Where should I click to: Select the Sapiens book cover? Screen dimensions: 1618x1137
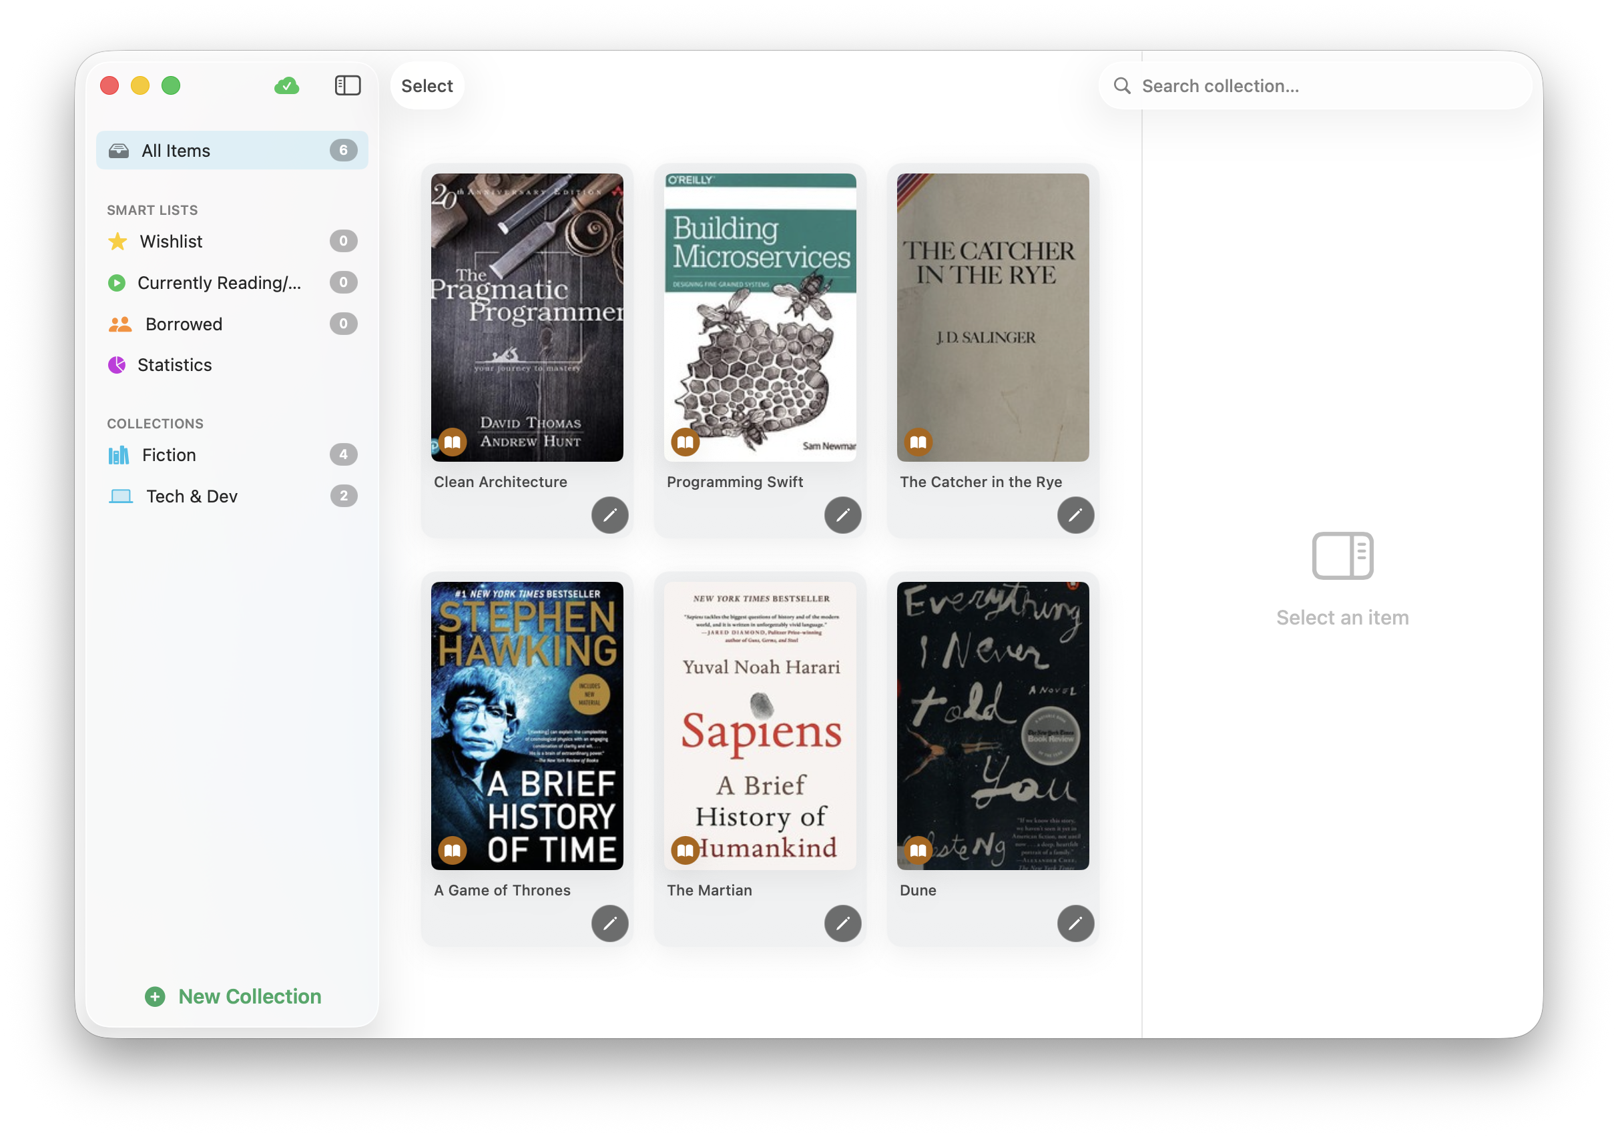pyautogui.click(x=760, y=726)
